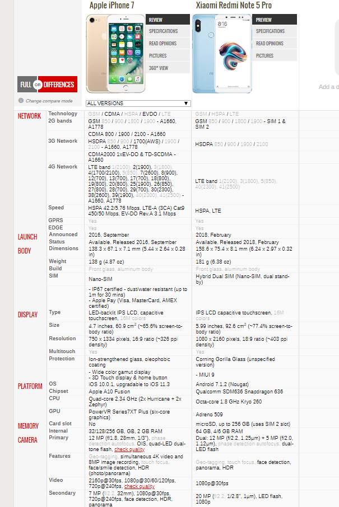Click '138 g (4.87 oz)' weight value
This screenshot has width=339, height=507.
pyautogui.click(x=106, y=261)
